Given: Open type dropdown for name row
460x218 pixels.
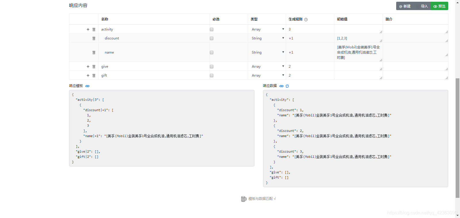Looking at the screenshot, I should (267, 52).
